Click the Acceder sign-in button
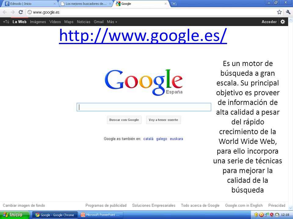Image resolution: width=293 pixels, height=219 pixels. (269, 22)
